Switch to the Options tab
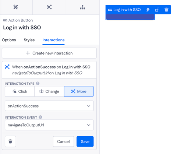The width and height of the screenshot is (184, 154). coord(9,40)
